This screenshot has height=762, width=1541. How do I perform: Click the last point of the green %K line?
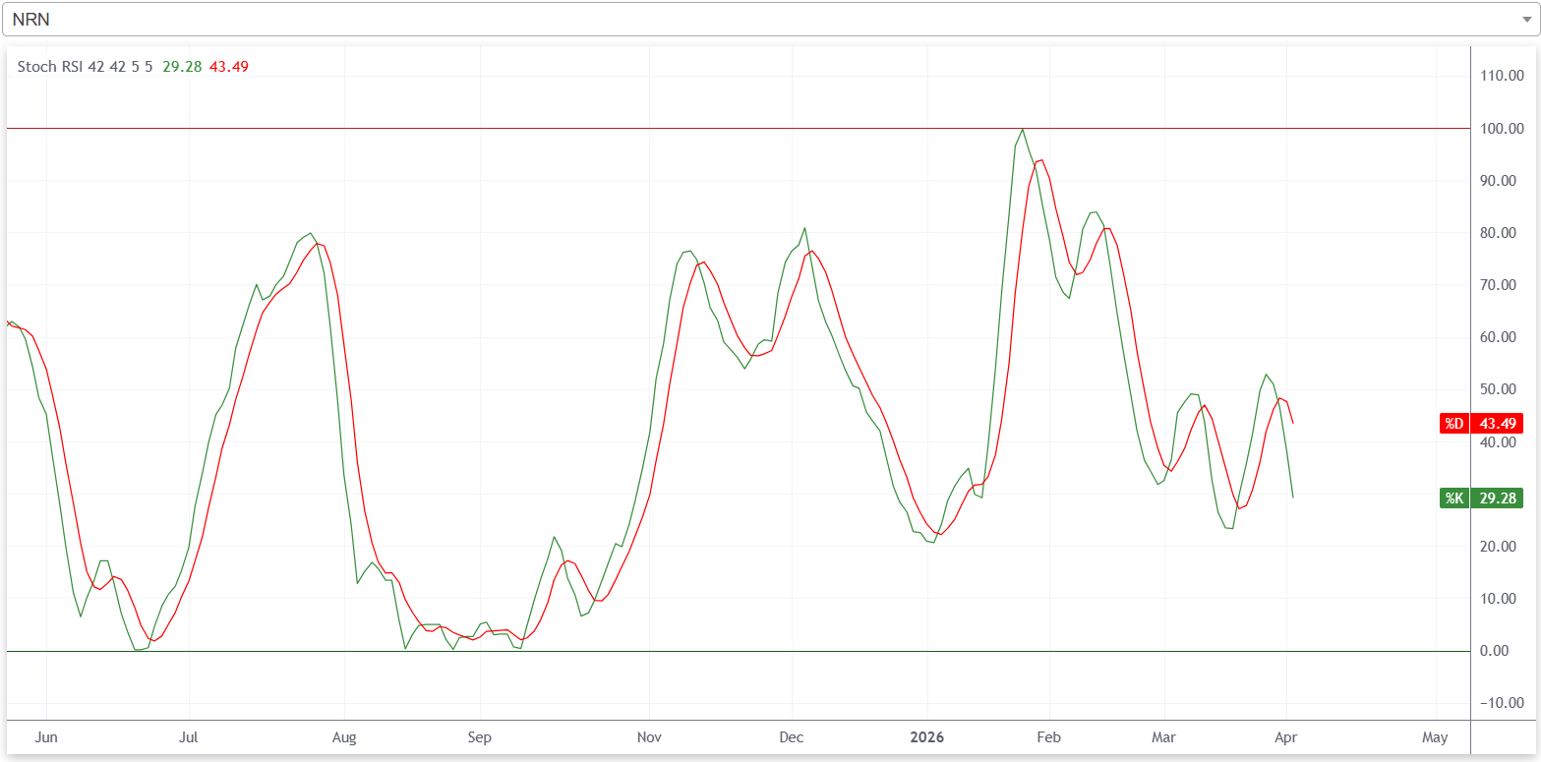coord(1292,498)
